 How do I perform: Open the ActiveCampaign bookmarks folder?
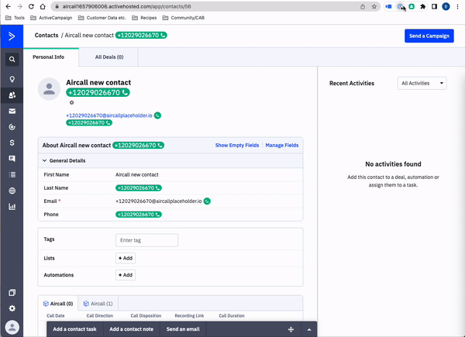pyautogui.click(x=51, y=18)
